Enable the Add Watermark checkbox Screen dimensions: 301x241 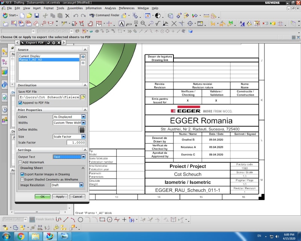pyautogui.click(x=20, y=162)
